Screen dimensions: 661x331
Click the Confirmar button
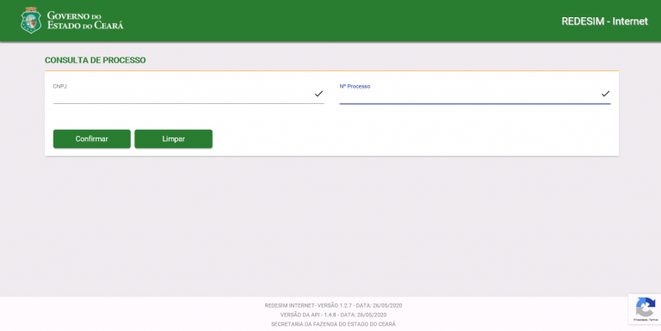(x=92, y=139)
